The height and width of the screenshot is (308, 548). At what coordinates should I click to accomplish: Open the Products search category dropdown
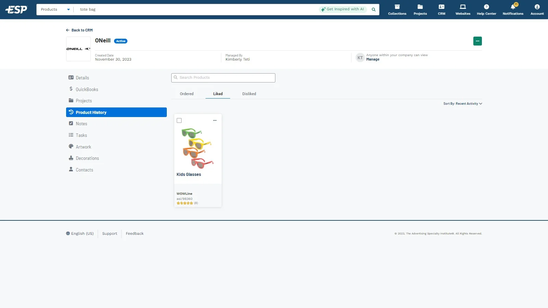pos(55,10)
